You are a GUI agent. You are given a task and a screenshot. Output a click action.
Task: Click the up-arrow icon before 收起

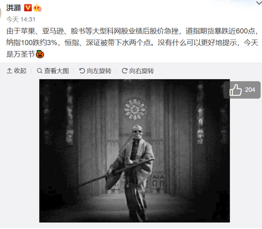9,71
